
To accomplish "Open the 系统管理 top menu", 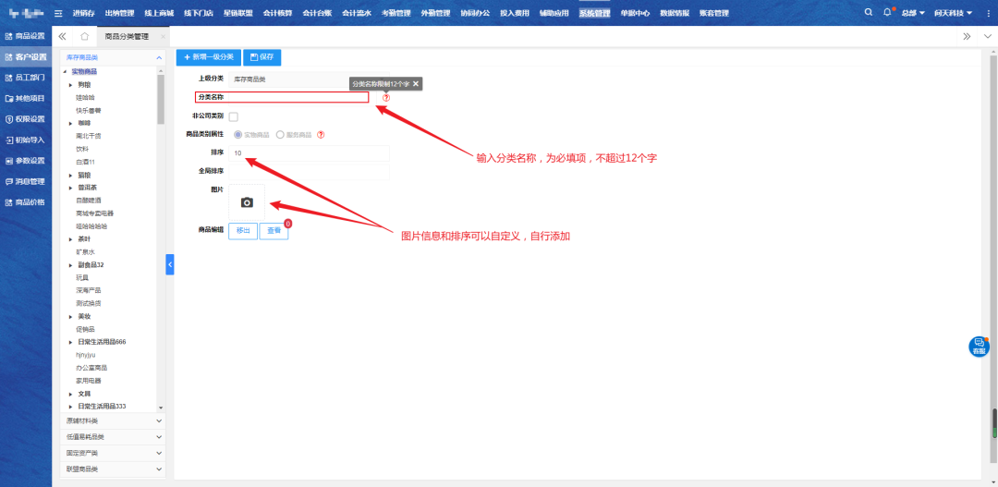I will (594, 13).
